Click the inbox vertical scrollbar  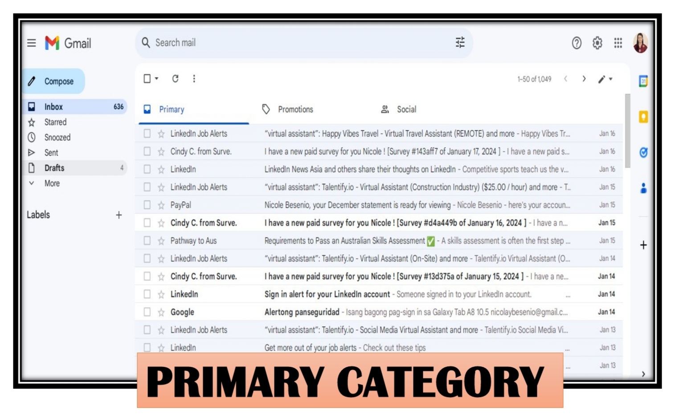click(x=627, y=131)
